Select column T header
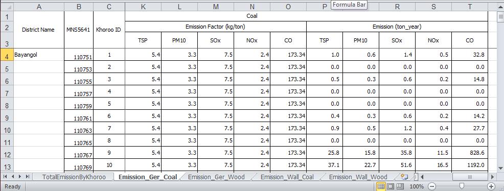 click(x=470, y=7)
